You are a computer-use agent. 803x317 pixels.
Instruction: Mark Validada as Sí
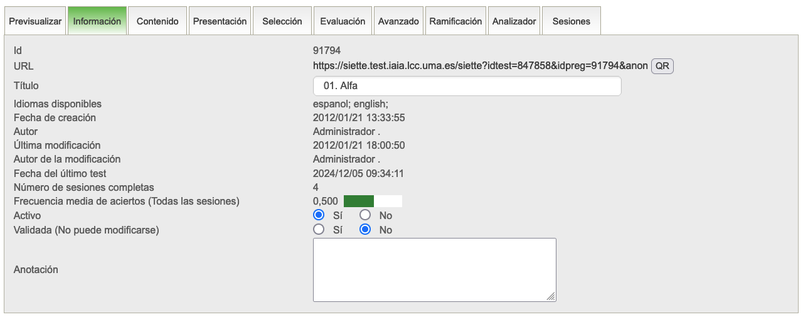pos(319,230)
